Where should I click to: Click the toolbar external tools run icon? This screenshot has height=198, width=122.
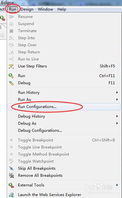click(3, 18)
